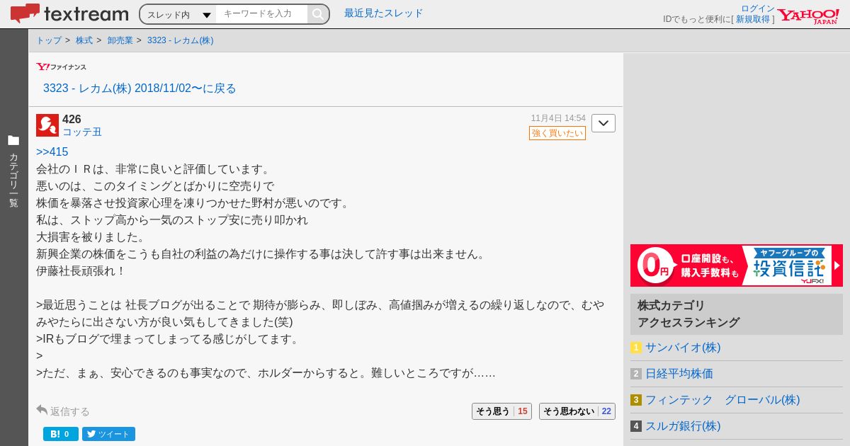Click the 投資信託 YJFX banner ad
The image size is (850, 446).
(x=737, y=265)
